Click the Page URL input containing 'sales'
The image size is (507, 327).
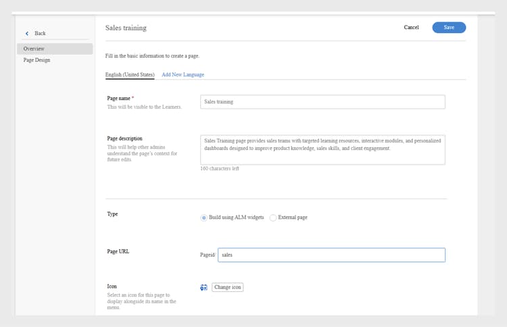point(331,255)
